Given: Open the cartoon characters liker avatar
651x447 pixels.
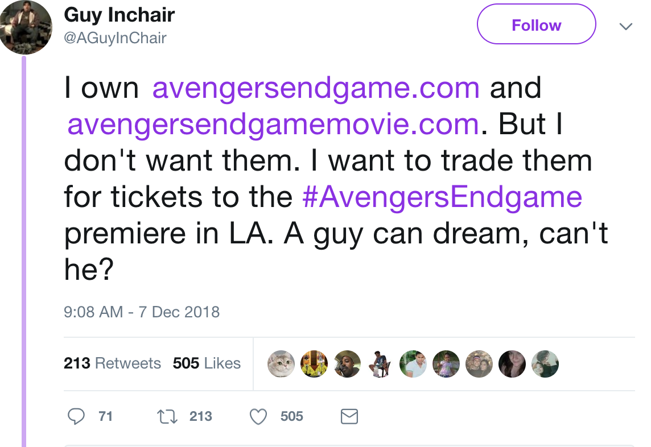Looking at the screenshot, I should [315, 364].
